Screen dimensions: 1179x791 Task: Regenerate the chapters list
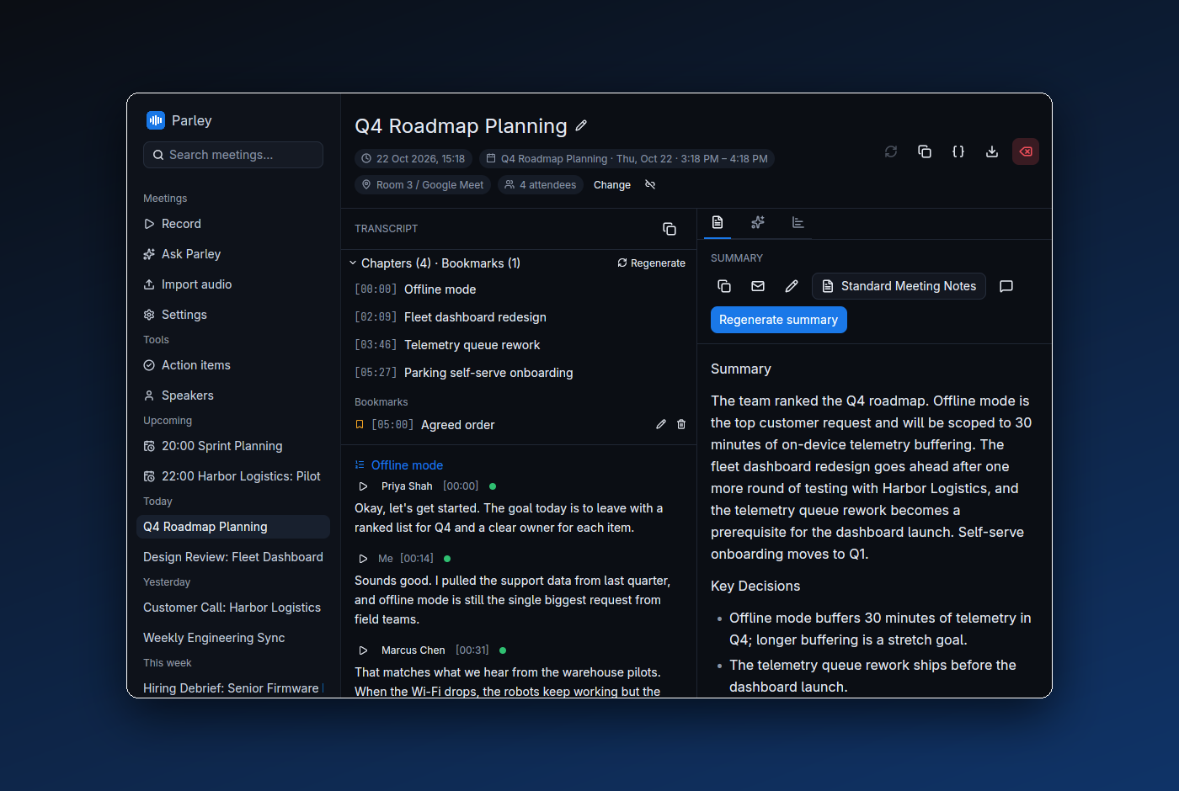point(652,263)
